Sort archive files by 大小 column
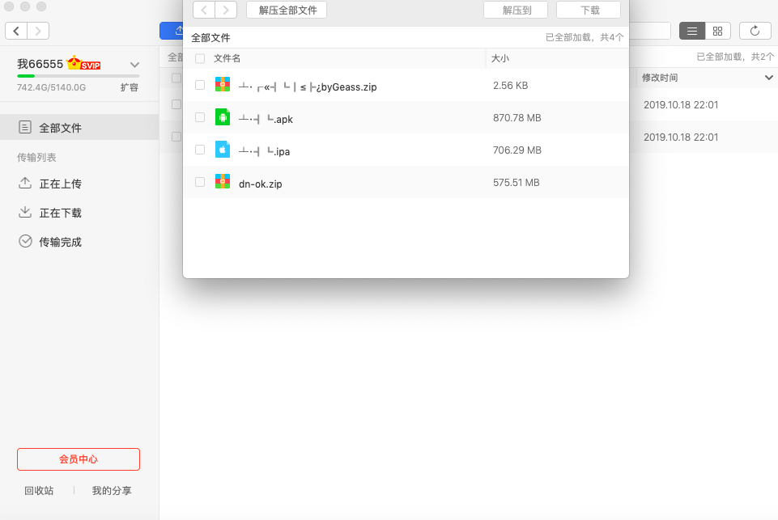 coord(500,59)
